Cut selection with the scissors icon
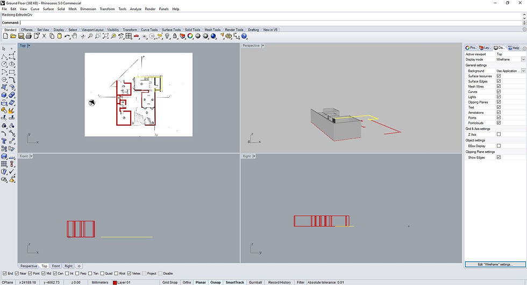 tap(44, 36)
